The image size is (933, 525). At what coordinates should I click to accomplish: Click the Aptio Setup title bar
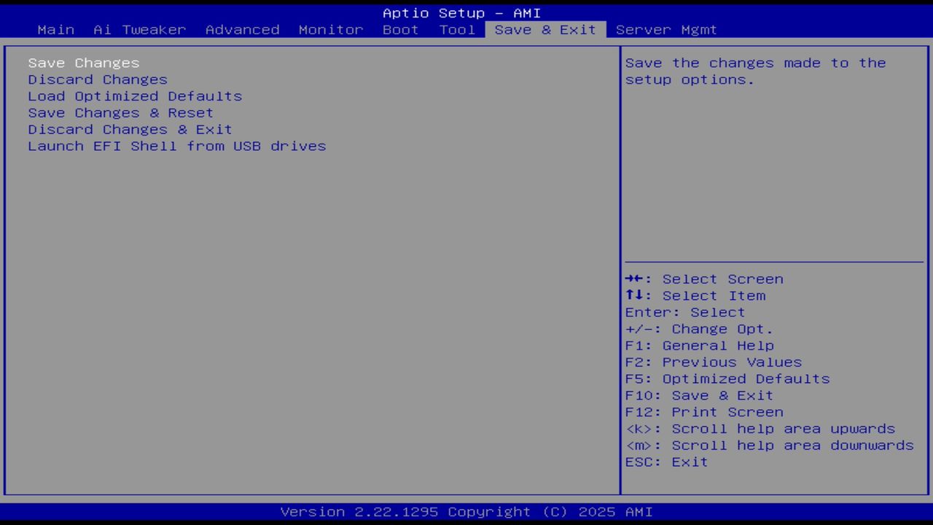tap(462, 12)
